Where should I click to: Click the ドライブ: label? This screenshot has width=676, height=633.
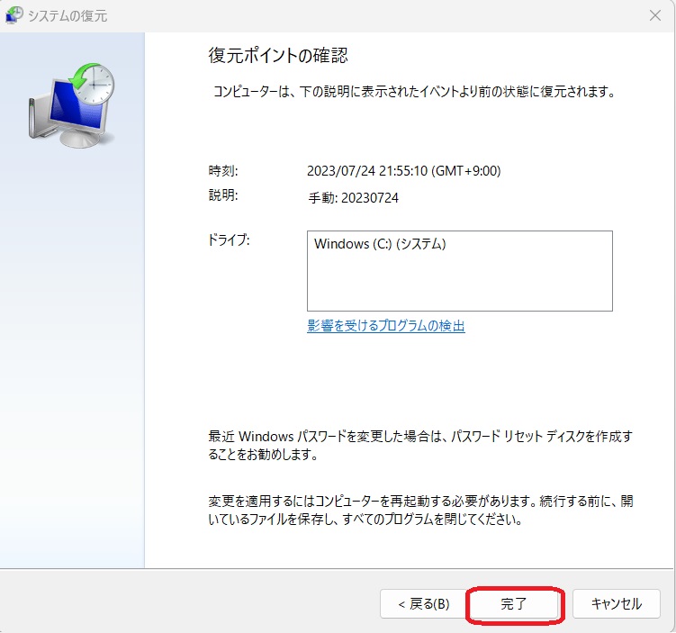click(229, 240)
